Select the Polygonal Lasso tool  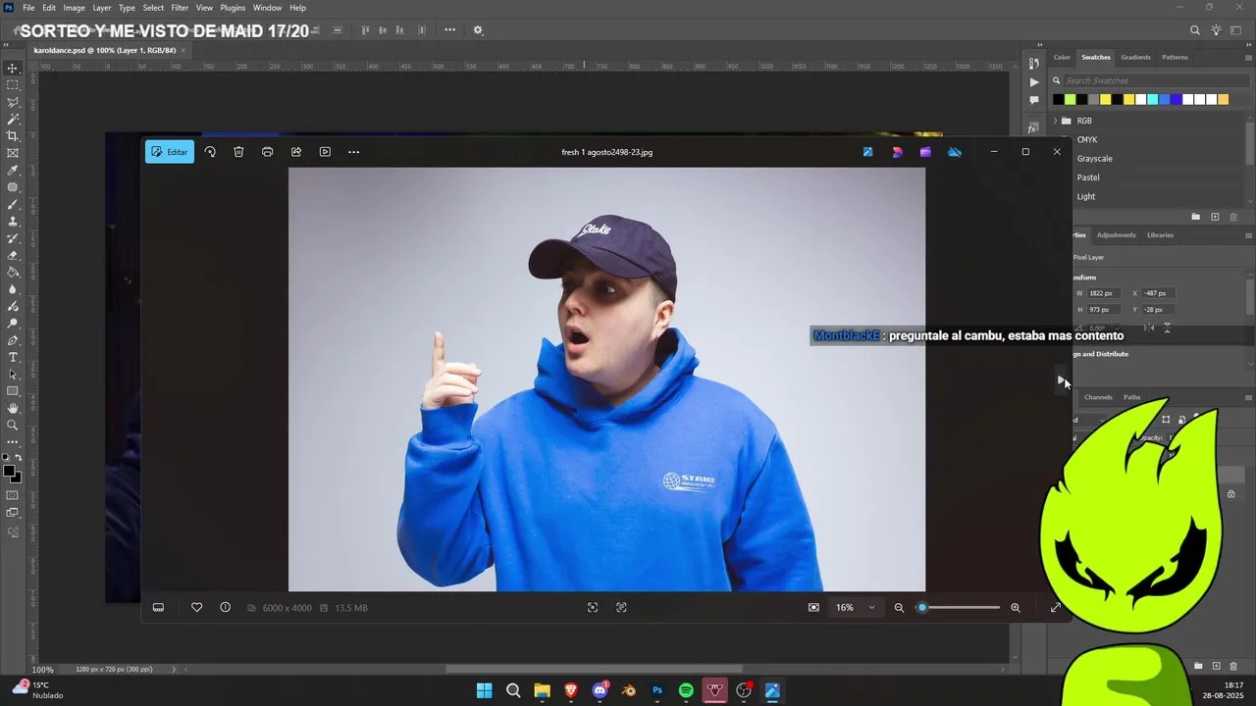coord(13,102)
